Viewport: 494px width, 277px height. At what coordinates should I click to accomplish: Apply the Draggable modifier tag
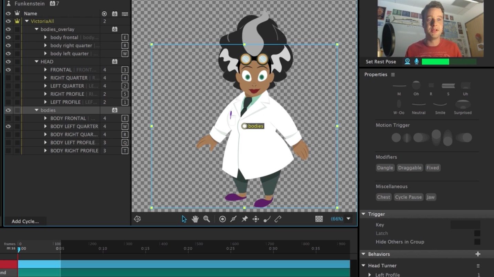pyautogui.click(x=410, y=168)
